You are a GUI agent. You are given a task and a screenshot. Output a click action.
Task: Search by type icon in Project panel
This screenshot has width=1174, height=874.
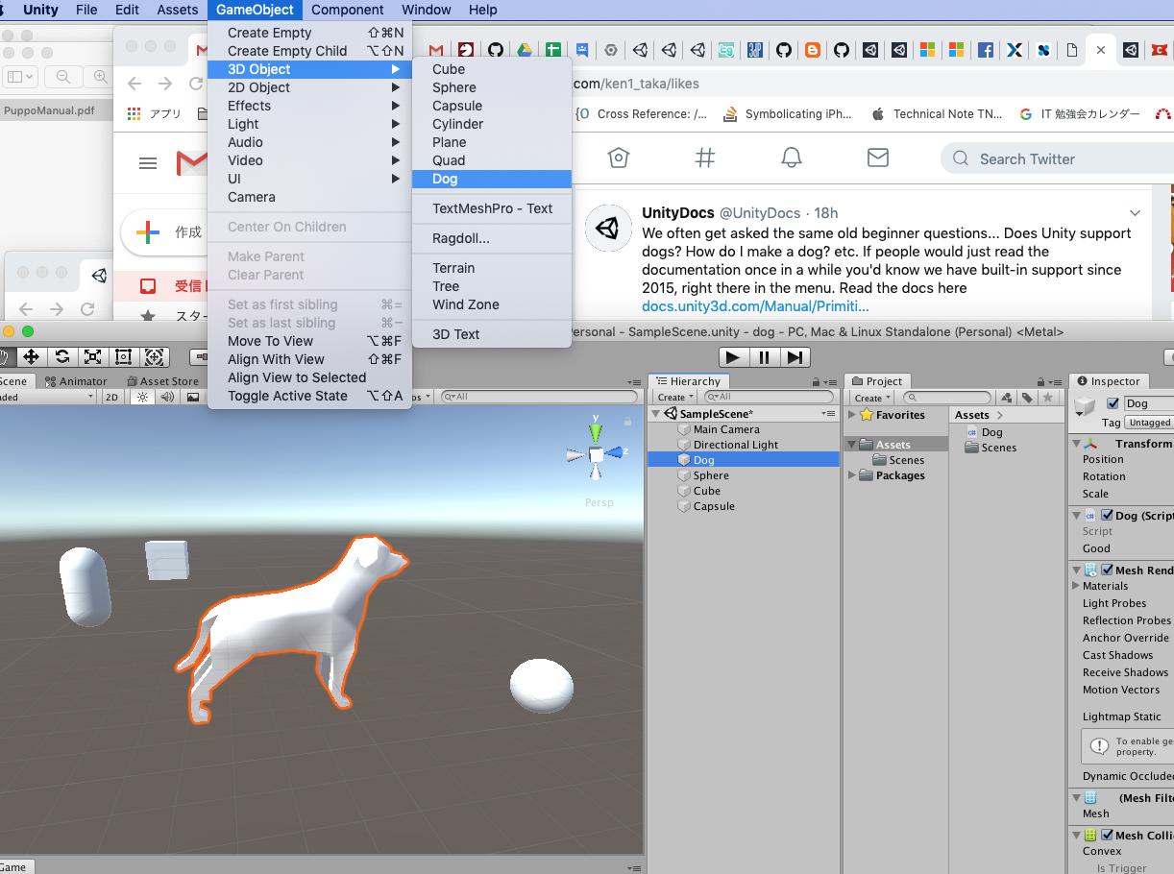tap(1006, 397)
